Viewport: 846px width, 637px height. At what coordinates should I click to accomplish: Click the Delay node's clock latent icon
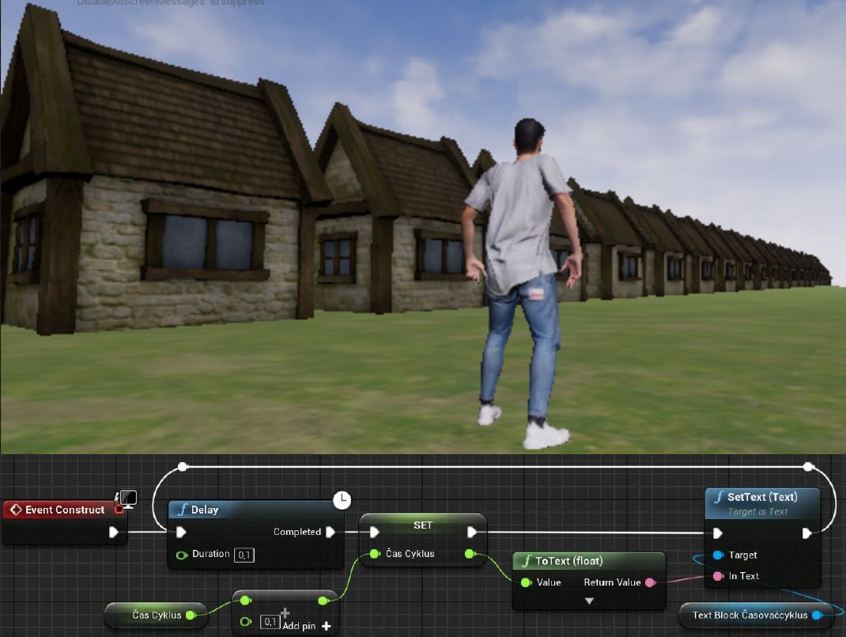pos(342,500)
